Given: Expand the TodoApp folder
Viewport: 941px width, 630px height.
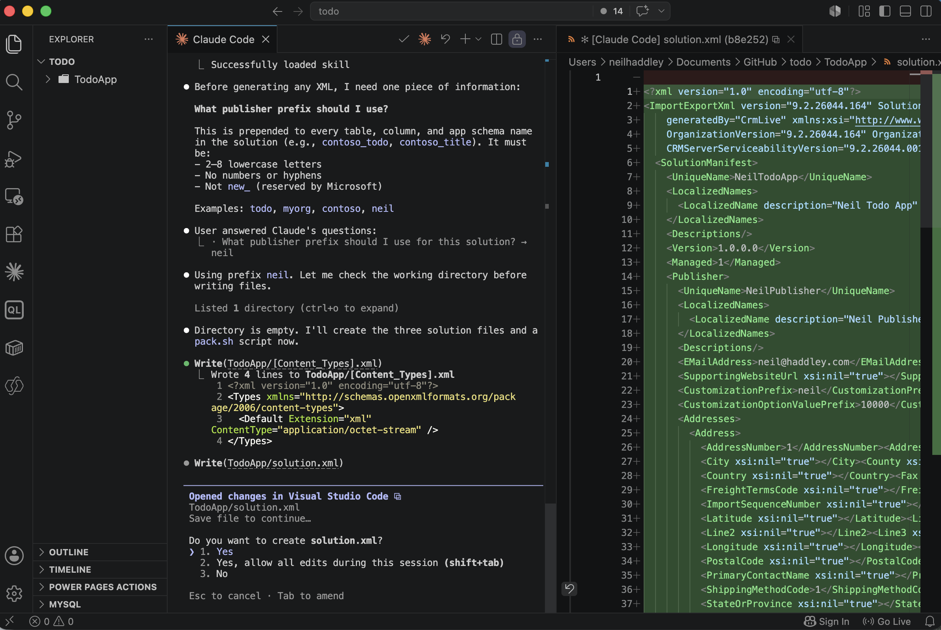Looking at the screenshot, I should pyautogui.click(x=100, y=79).
